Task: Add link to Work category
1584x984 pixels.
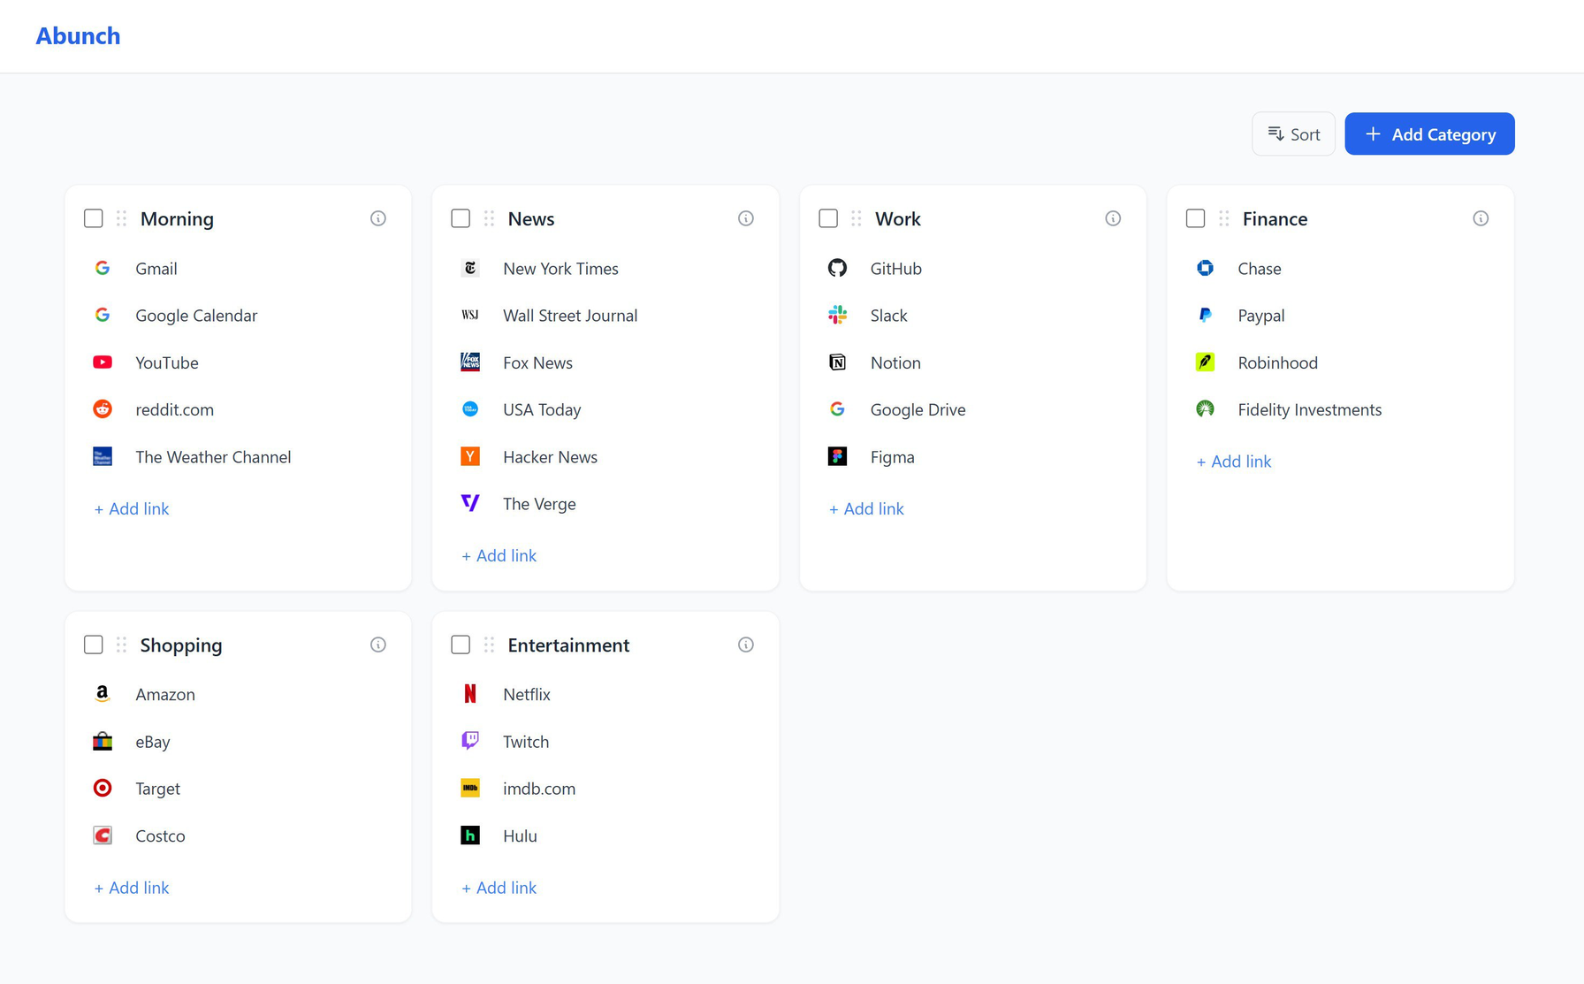Action: 866,508
